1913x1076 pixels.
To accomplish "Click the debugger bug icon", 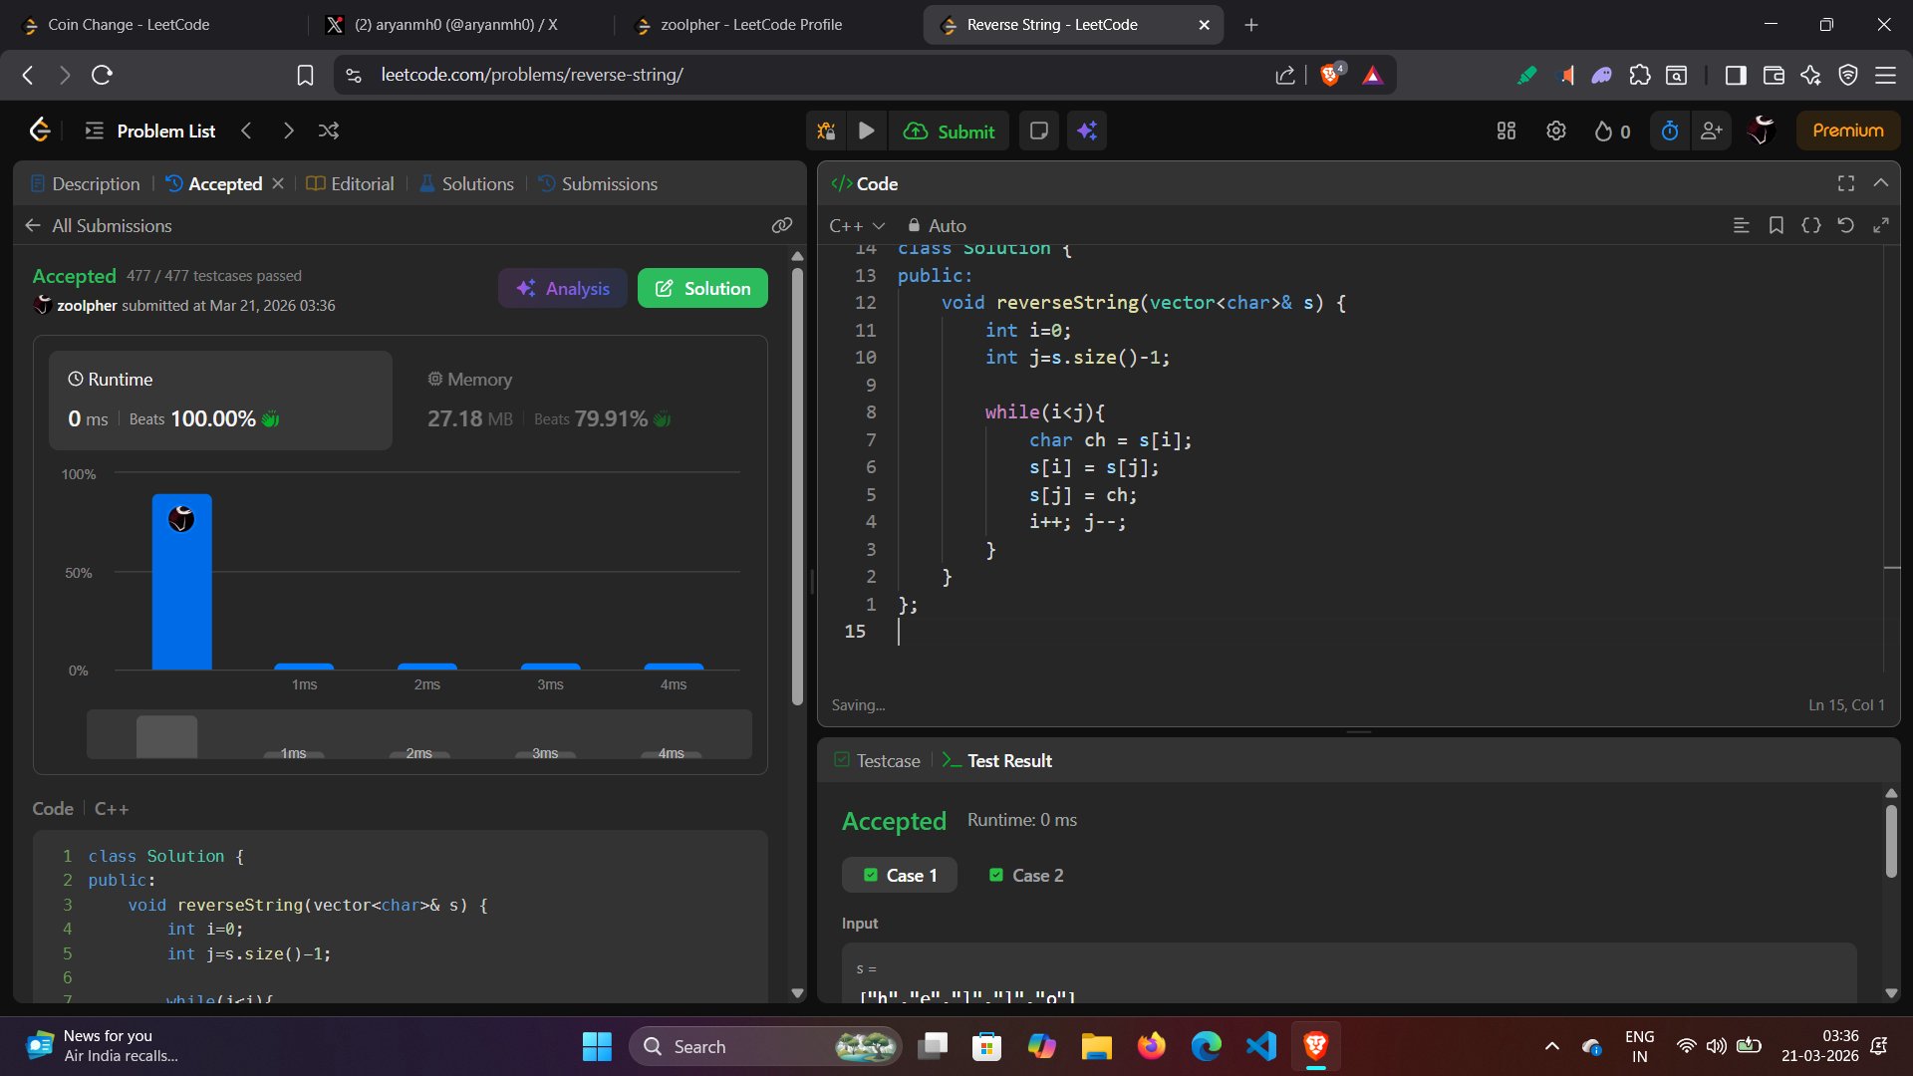I will click(x=826, y=131).
